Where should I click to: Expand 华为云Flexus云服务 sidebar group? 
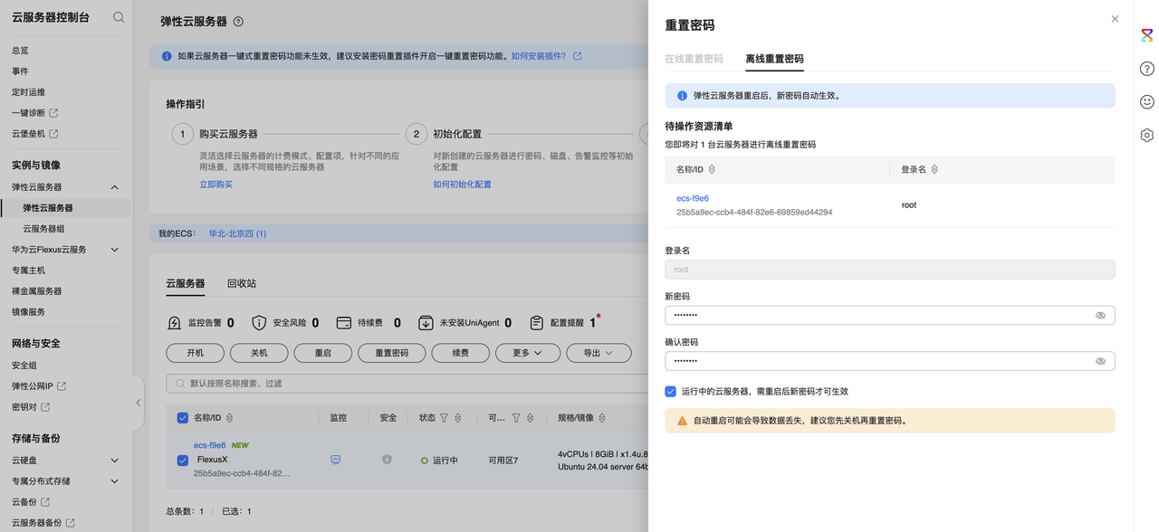point(114,250)
